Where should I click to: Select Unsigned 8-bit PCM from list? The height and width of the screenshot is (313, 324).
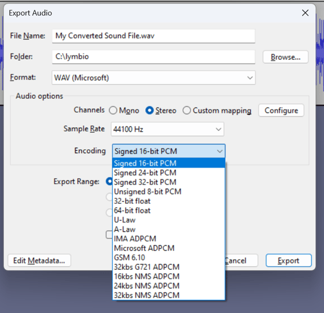(168, 192)
